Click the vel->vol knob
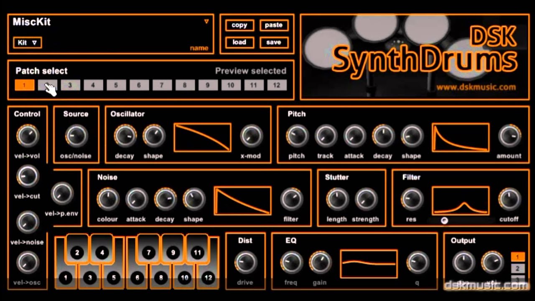Viewport: 535px width, 301px height. 28,136
